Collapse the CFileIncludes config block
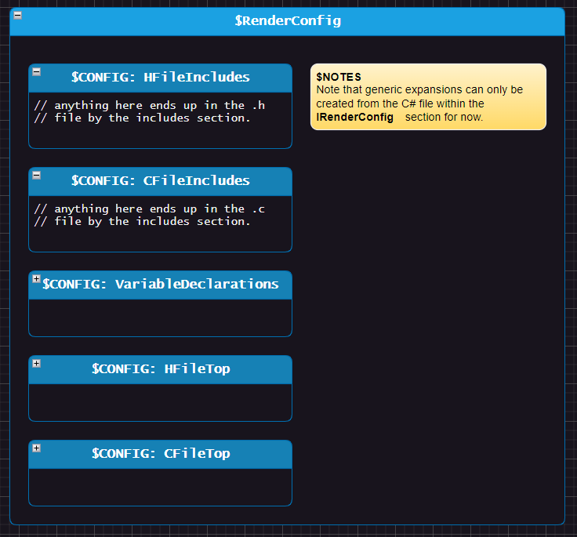This screenshot has height=537, width=577. [36, 175]
